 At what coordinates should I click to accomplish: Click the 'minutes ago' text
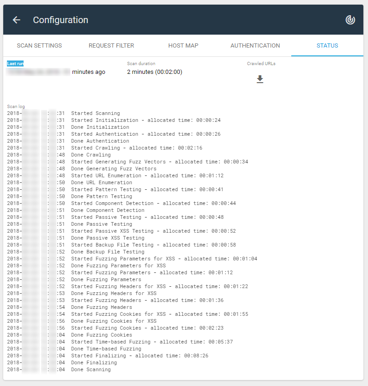tap(88, 72)
